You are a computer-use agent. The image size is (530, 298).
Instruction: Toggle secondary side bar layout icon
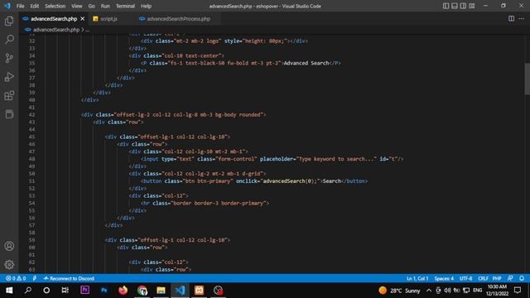pyautogui.click(x=463, y=6)
